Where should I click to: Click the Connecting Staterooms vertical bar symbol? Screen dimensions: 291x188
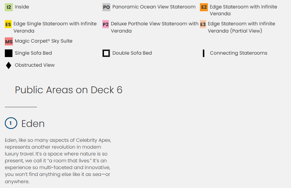point(204,53)
